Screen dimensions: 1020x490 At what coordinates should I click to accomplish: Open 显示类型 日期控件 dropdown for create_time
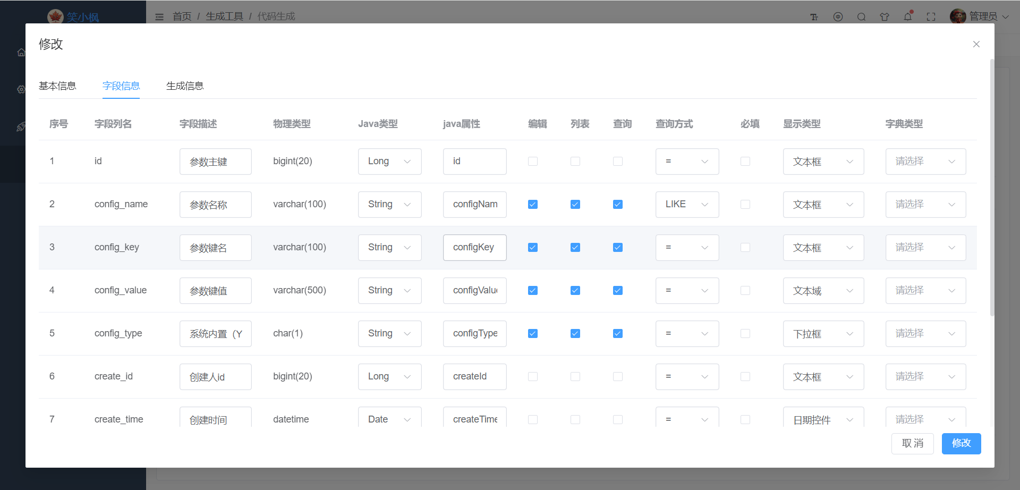[823, 417]
